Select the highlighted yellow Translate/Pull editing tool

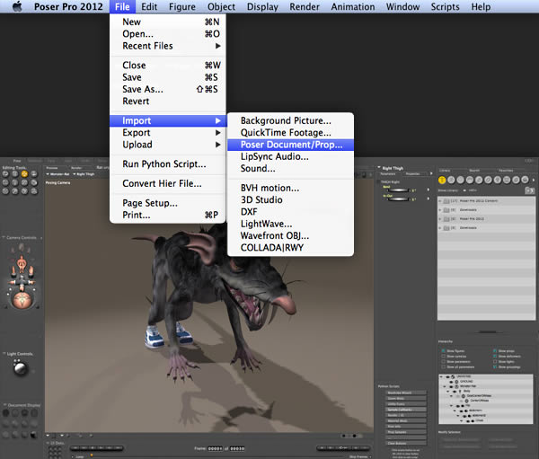coord(24,174)
